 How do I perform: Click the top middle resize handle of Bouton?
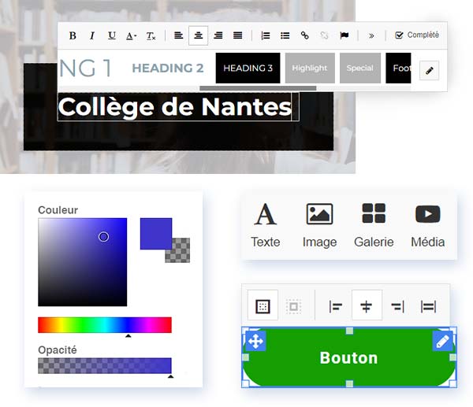click(349, 331)
